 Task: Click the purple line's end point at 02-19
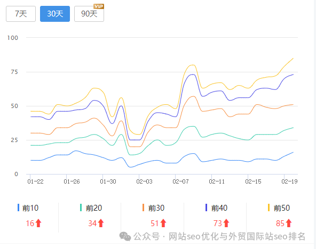coord(293,74)
